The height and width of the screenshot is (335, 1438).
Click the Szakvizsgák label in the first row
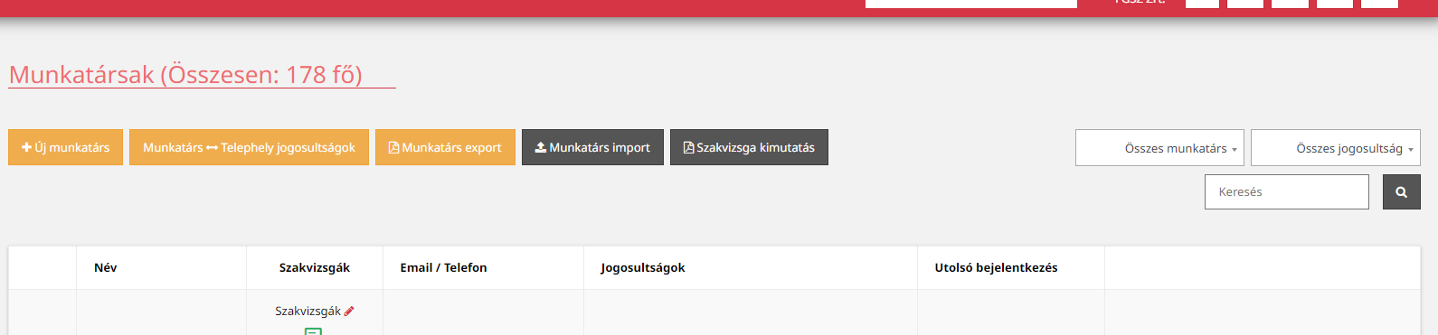pos(307,312)
